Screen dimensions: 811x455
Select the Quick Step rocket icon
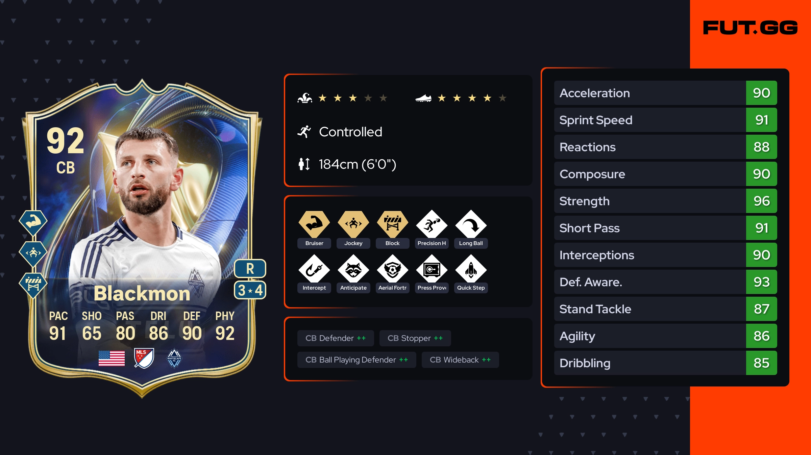pos(471,269)
